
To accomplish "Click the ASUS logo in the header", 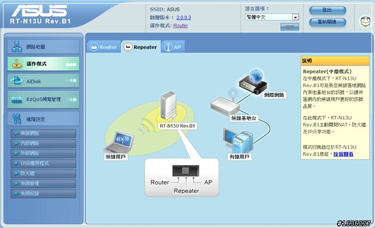I will (39, 11).
